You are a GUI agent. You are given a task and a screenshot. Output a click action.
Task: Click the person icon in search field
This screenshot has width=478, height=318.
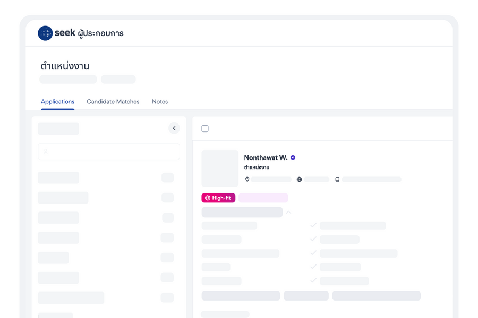pos(46,152)
